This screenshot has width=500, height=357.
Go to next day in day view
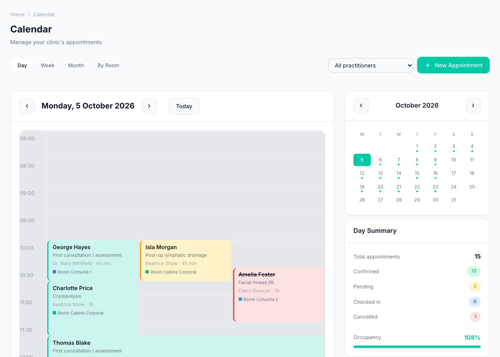149,106
